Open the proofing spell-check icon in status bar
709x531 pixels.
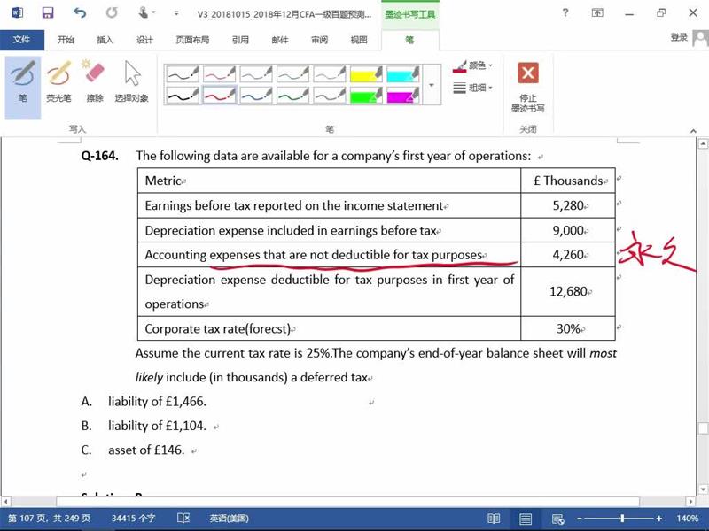pyautogui.click(x=183, y=519)
